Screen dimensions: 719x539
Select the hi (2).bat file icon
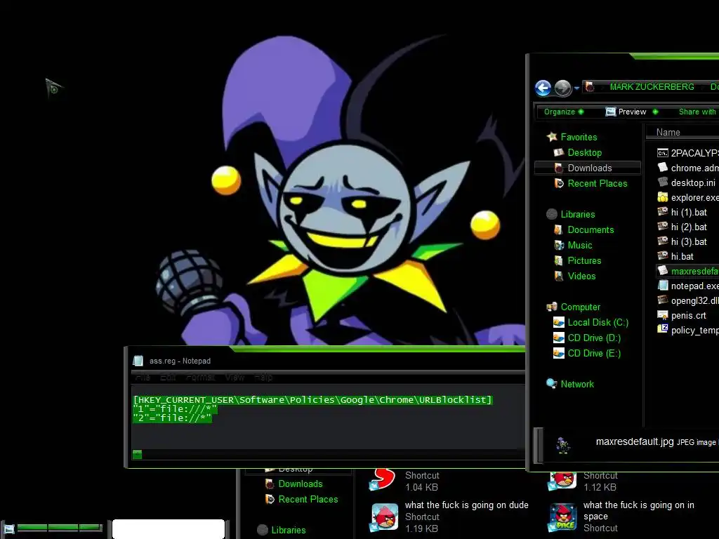point(663,227)
